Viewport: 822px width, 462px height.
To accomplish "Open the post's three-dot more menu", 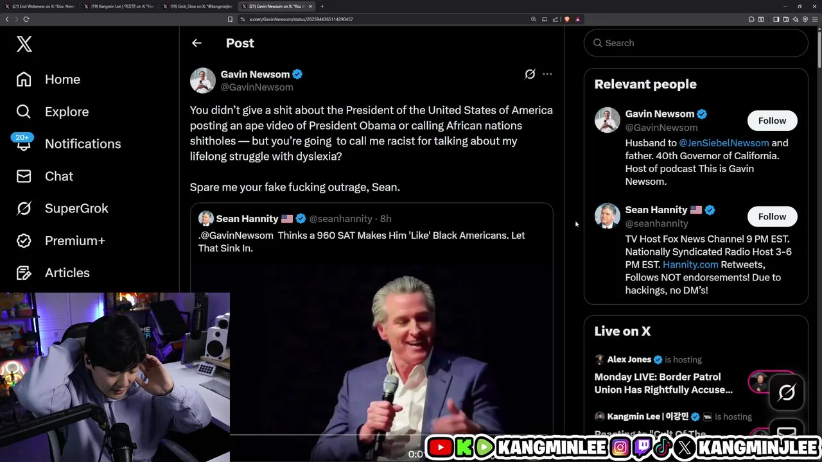I will [x=547, y=74].
